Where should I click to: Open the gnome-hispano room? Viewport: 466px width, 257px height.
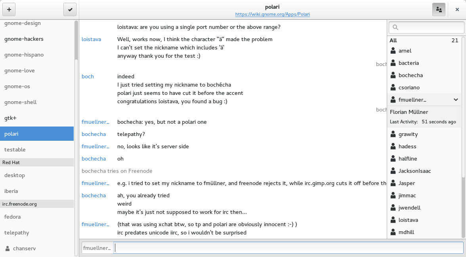37,55
